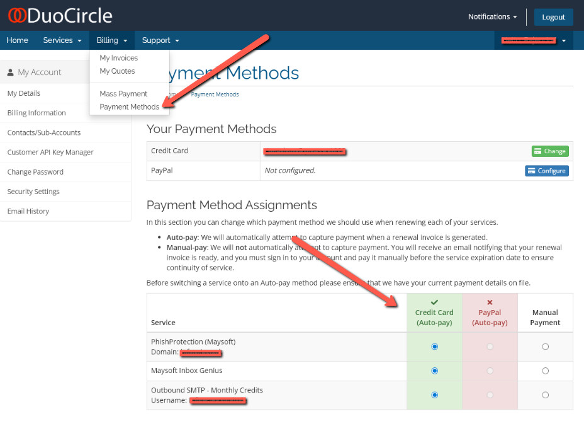Expand the Support menu

[160, 40]
